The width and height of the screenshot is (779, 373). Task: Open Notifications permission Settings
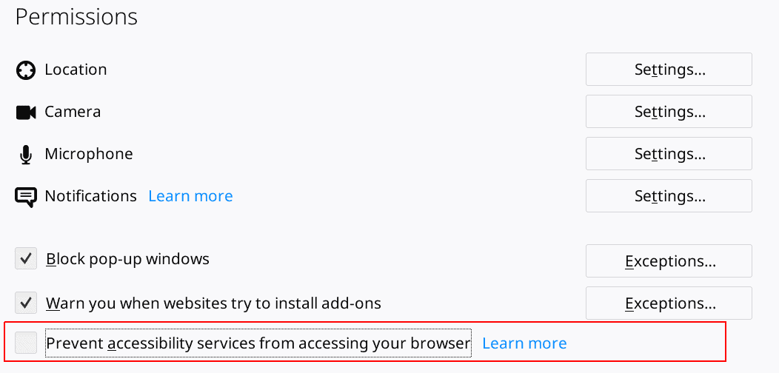coord(669,196)
